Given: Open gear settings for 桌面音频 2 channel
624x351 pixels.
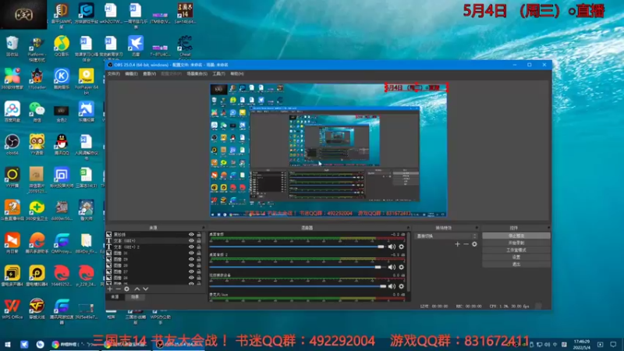Looking at the screenshot, I should (x=401, y=267).
